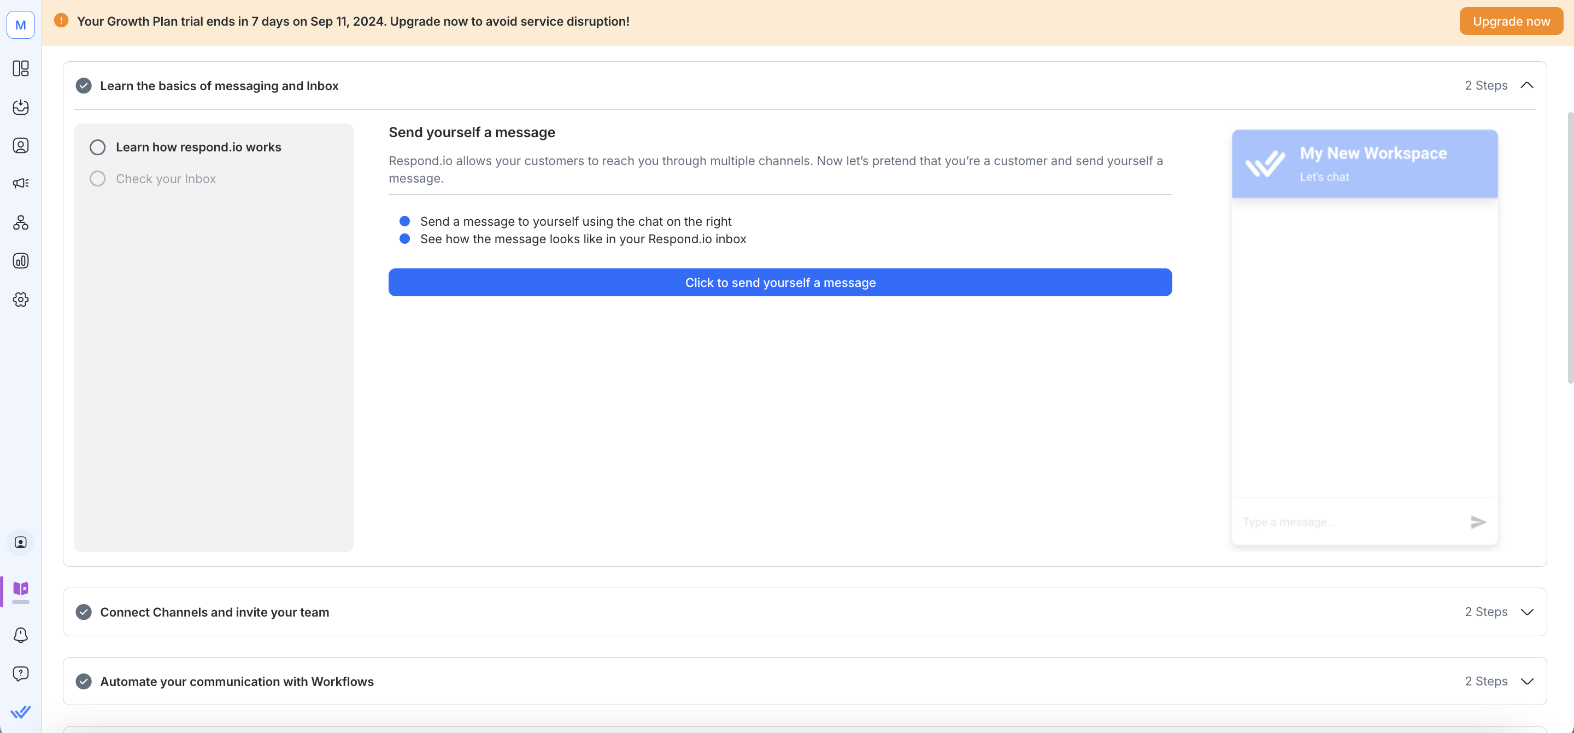Image resolution: width=1574 pixels, height=733 pixels.
Task: Select 'Learn how respond.io works' step
Action: click(x=198, y=148)
